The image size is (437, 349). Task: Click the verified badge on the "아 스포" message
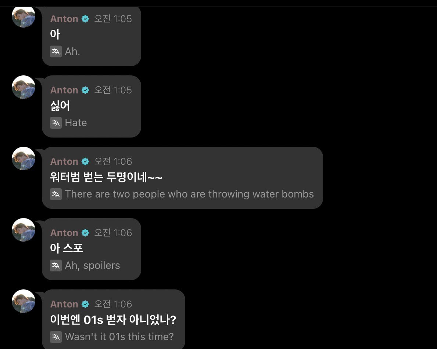coord(85,233)
